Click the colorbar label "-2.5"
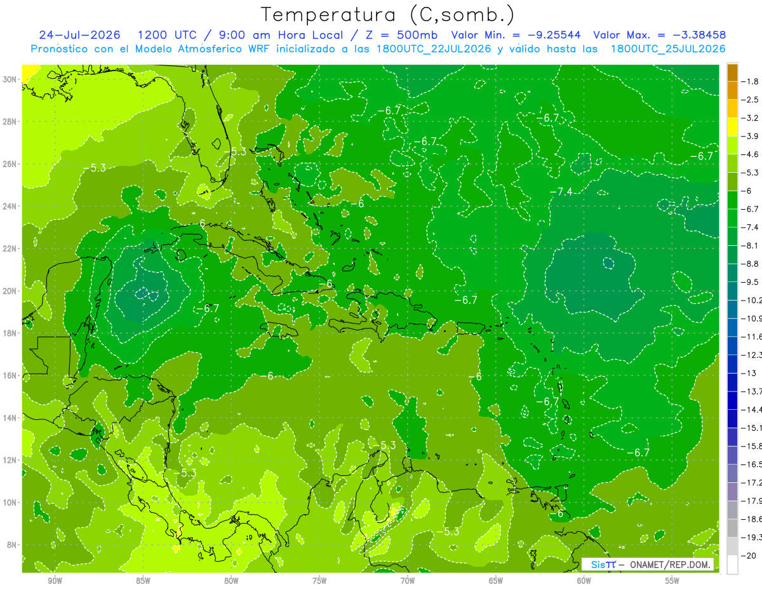This screenshot has width=762, height=589. click(x=750, y=100)
